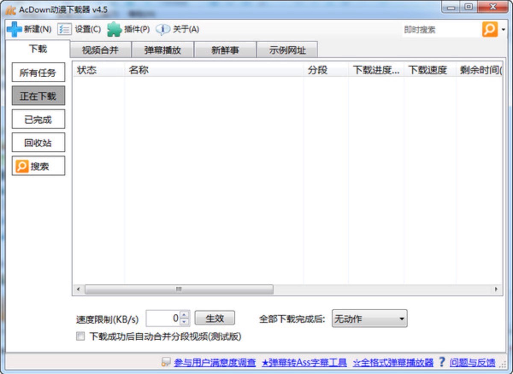The width and height of the screenshot is (513, 374).
Task: Click the 生效 button to apply speed limit
Action: [x=214, y=318]
